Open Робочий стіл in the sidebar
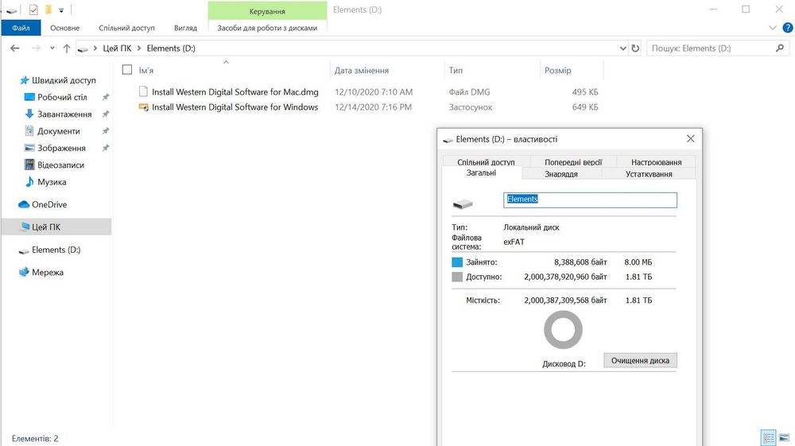Image resolution: width=795 pixels, height=446 pixels. point(62,97)
